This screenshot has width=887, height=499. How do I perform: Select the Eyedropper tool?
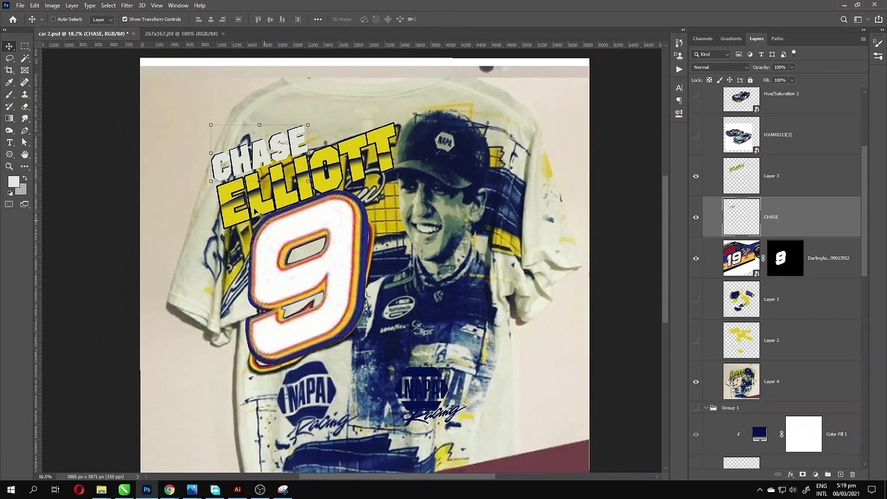coord(10,82)
